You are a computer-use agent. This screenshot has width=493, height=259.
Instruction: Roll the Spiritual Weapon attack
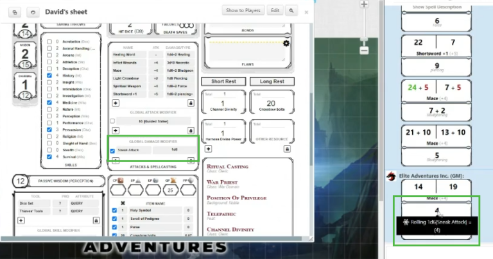pyautogui.click(x=129, y=86)
